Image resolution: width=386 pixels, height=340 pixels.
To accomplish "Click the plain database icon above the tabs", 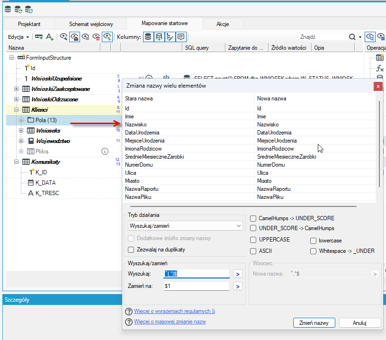I will 8,9.
